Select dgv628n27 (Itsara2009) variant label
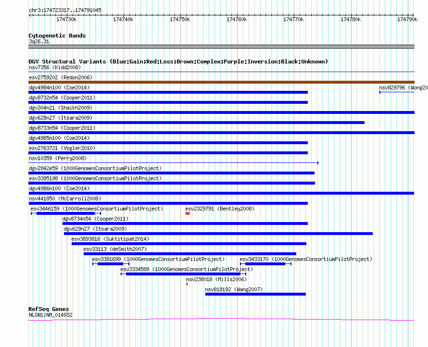Screen dimensions: 428x347 pos(61,118)
